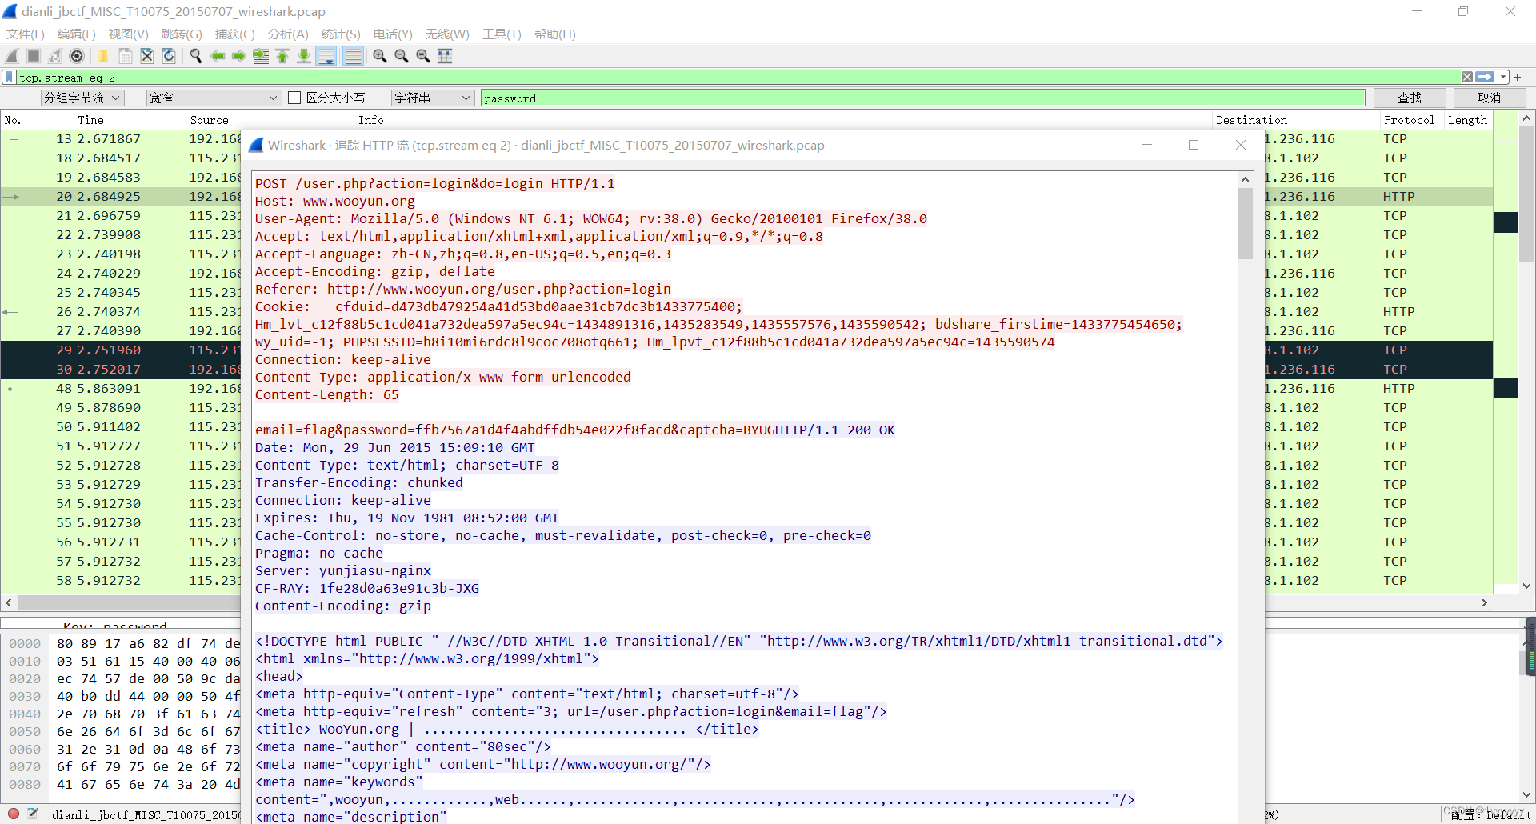This screenshot has height=824, width=1536.
Task: Go back to previous packet arrow
Action: pos(217,56)
